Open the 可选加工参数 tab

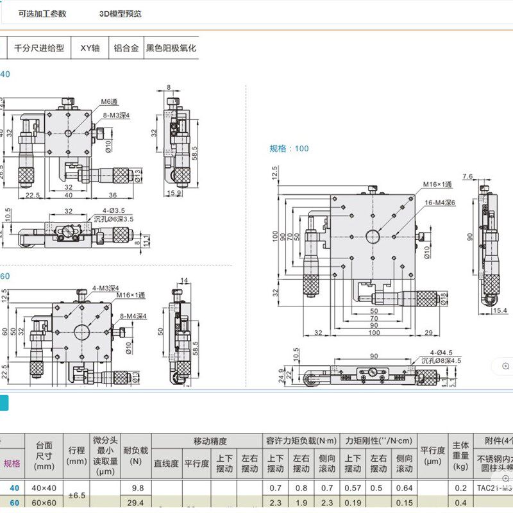(x=42, y=13)
